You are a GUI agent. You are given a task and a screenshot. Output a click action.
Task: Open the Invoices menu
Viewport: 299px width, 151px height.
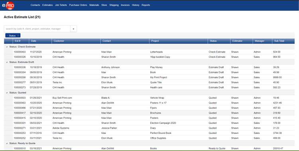(125, 5)
